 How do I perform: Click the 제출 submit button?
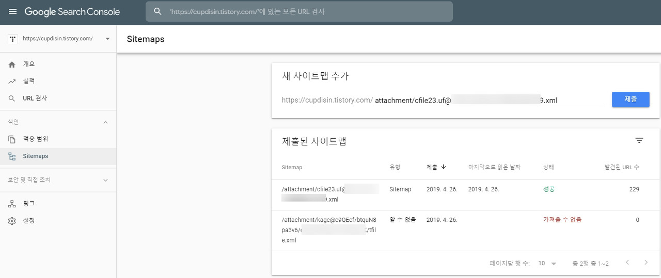coord(631,100)
